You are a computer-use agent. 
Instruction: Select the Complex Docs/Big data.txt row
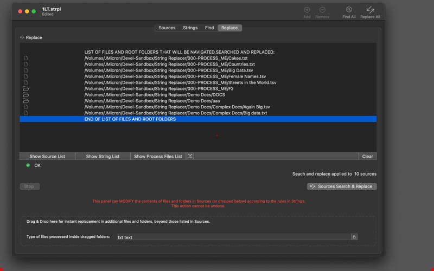point(198,113)
